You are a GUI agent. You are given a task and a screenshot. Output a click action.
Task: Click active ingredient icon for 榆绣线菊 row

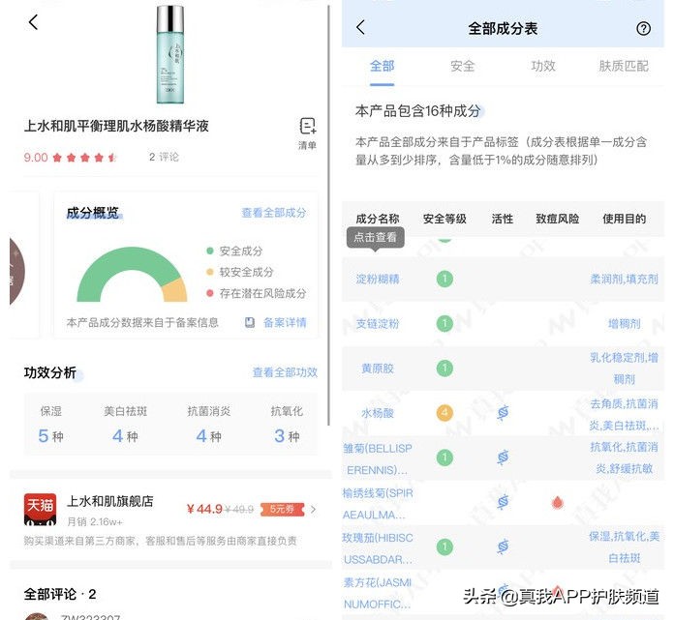click(x=503, y=502)
